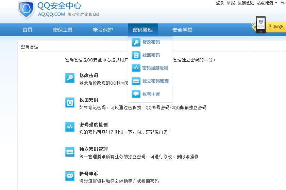
Task: Choose 帐号申诉 from the dropdown menu
Action: (151, 94)
